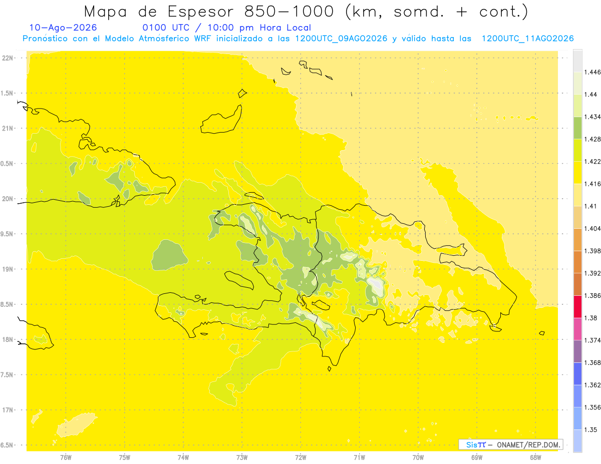Click the legend value '1.368'

tap(592, 362)
